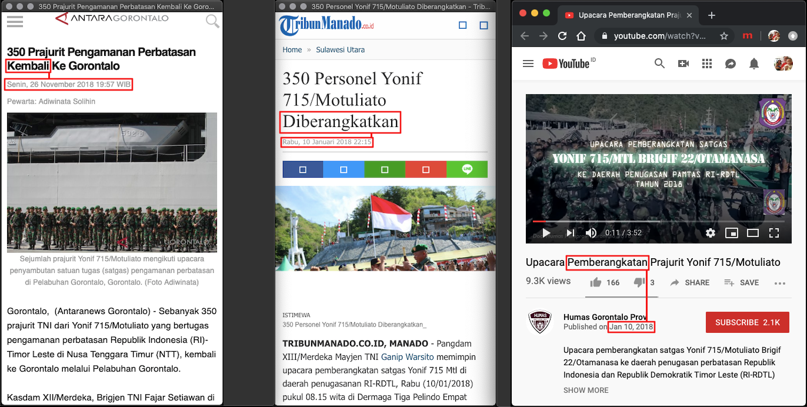Open video settings gear in player
Screen dimensions: 807x407
click(x=711, y=233)
